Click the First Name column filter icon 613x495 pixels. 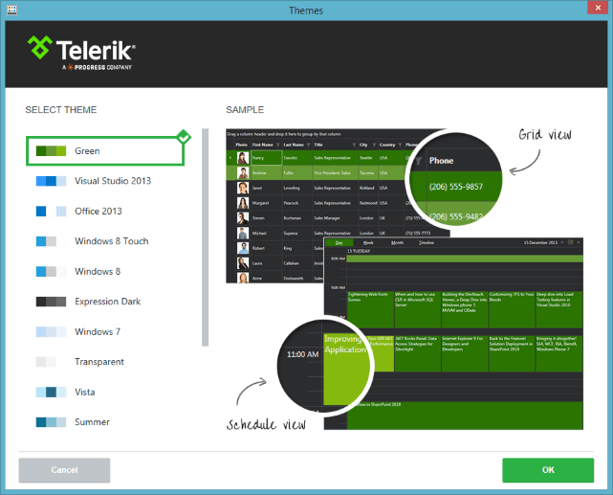pyautogui.click(x=277, y=145)
